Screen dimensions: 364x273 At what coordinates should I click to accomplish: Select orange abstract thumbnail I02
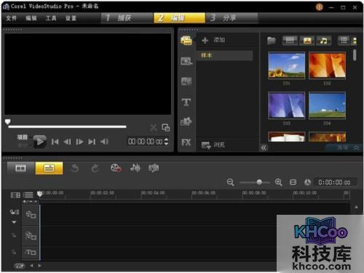click(x=327, y=66)
